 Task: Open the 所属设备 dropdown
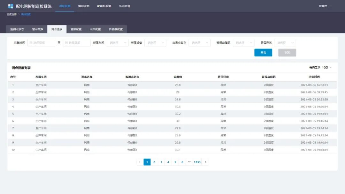[x=155, y=43]
